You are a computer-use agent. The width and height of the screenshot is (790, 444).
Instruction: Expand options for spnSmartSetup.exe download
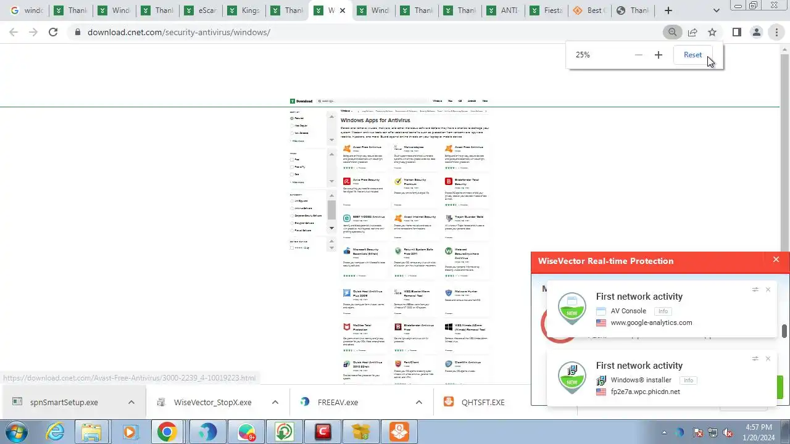coord(131,402)
